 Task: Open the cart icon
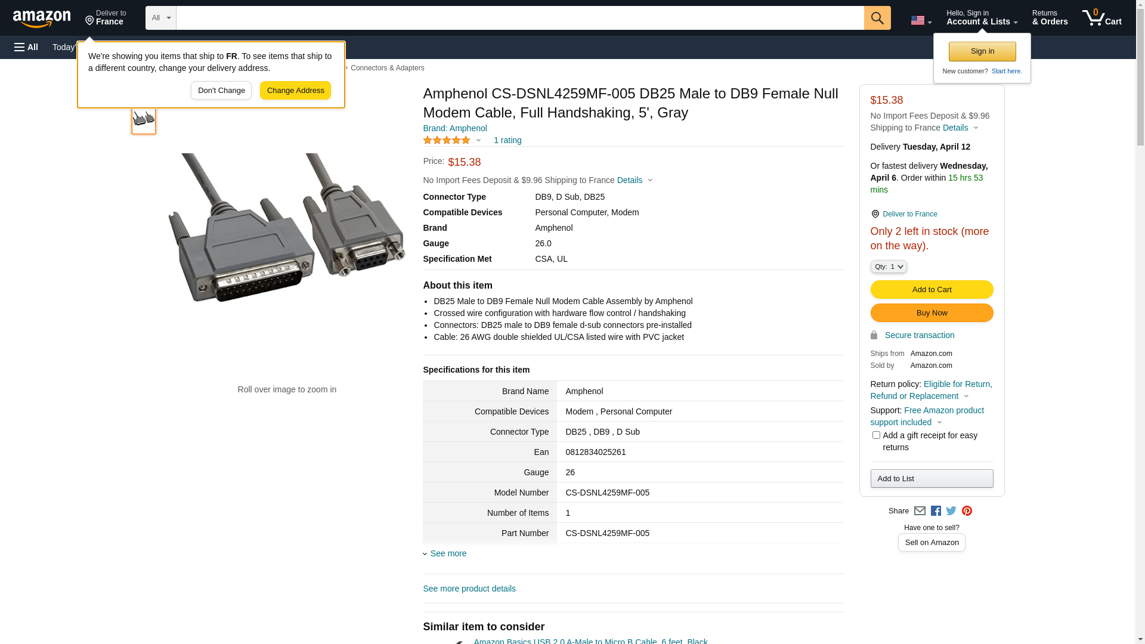point(1101,18)
